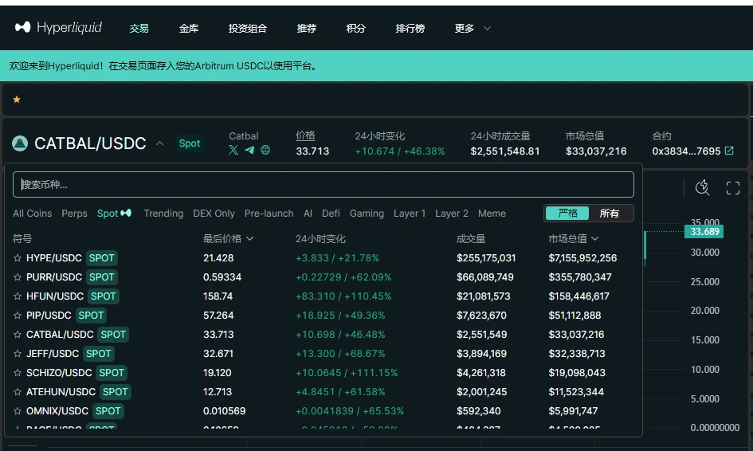
Task: Click the favorites star in watchlist bar
Action: pos(17,100)
